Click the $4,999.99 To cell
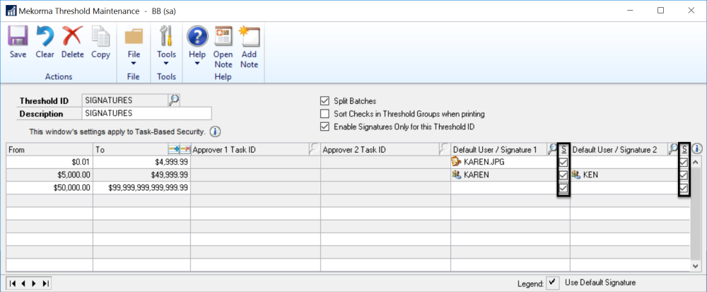Viewport: 707px width, 292px height. (x=141, y=162)
